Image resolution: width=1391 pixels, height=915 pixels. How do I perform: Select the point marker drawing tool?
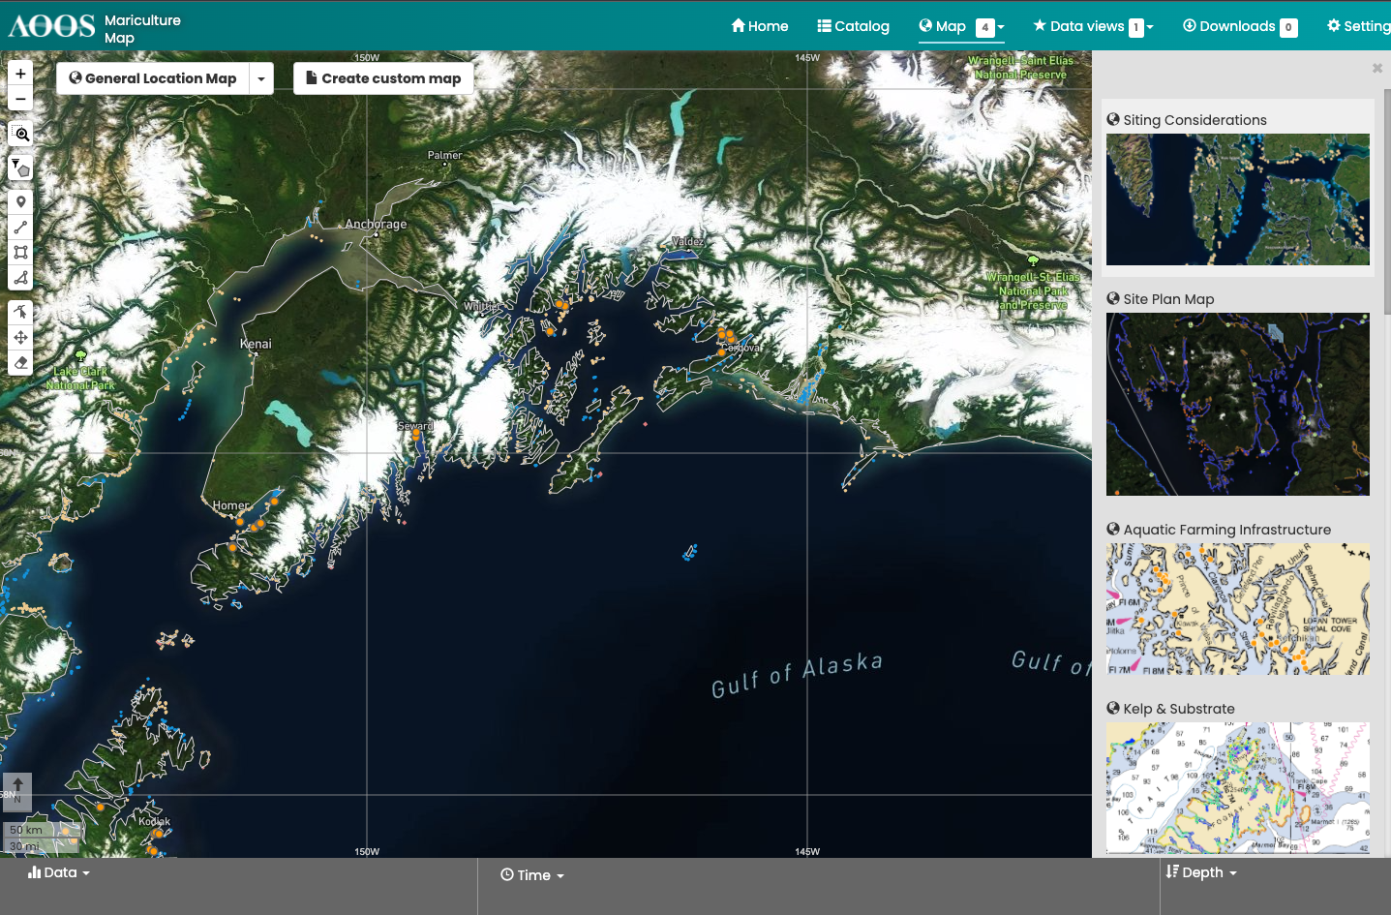[20, 202]
